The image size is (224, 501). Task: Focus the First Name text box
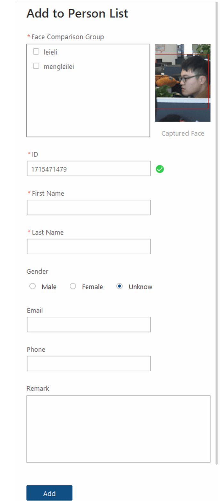(89, 207)
